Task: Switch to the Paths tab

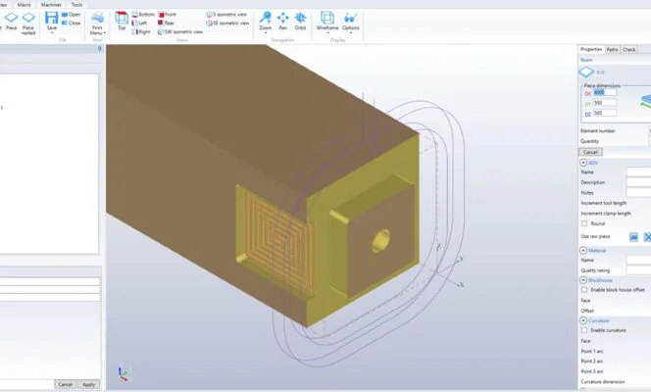Action: (x=612, y=49)
